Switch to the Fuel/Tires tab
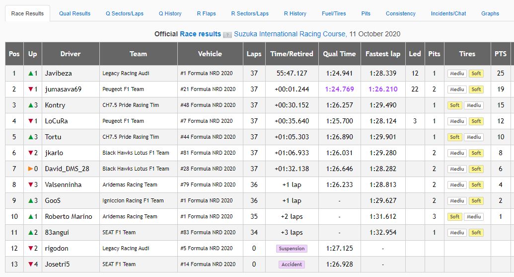The image size is (514, 277). [334, 13]
